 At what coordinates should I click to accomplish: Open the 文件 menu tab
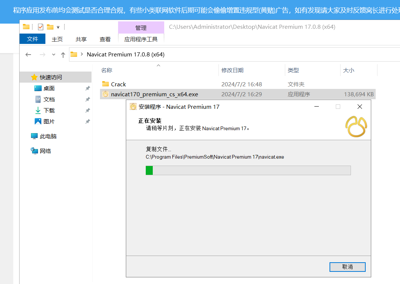pos(32,39)
